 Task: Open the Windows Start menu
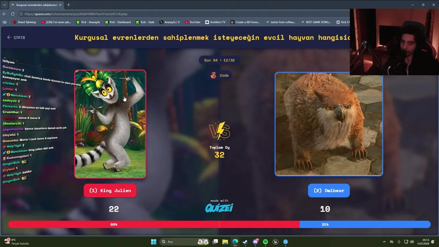pos(154,242)
